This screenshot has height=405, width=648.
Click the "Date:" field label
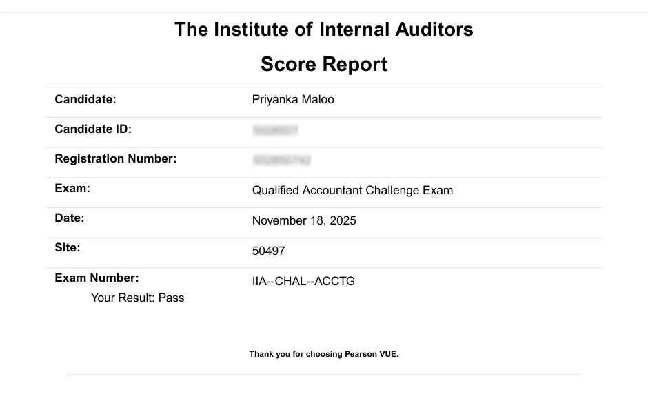70,218
